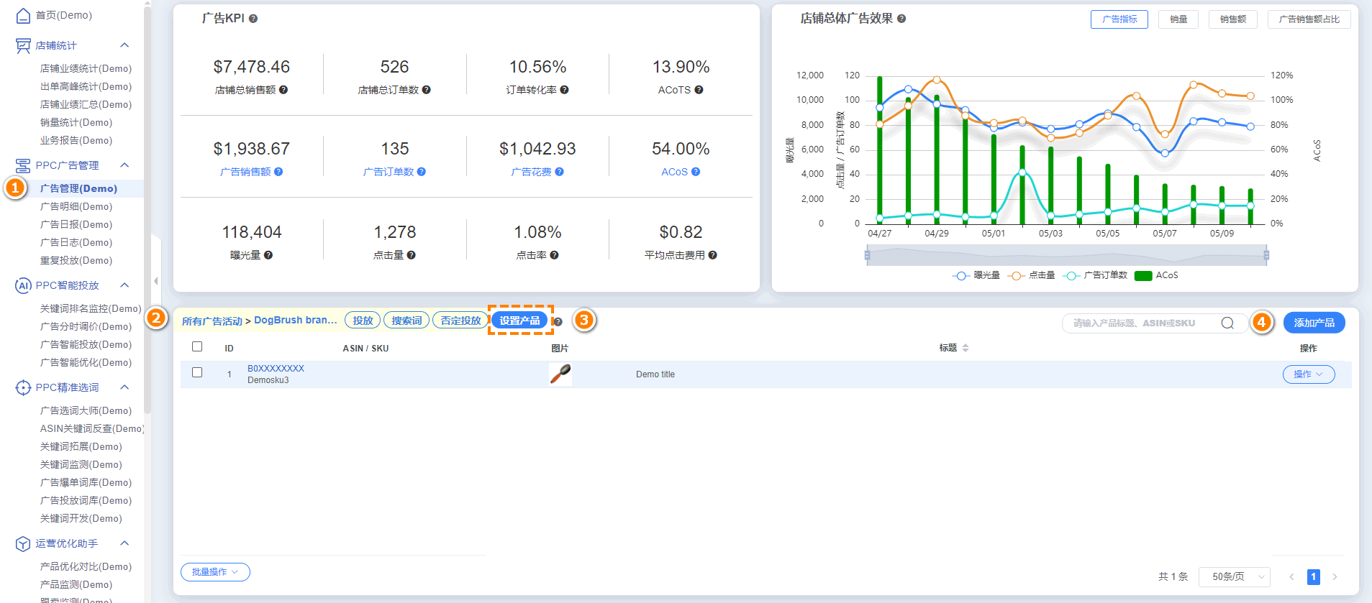Click the left handle of chart date range slider
The image size is (1372, 603).
click(867, 255)
